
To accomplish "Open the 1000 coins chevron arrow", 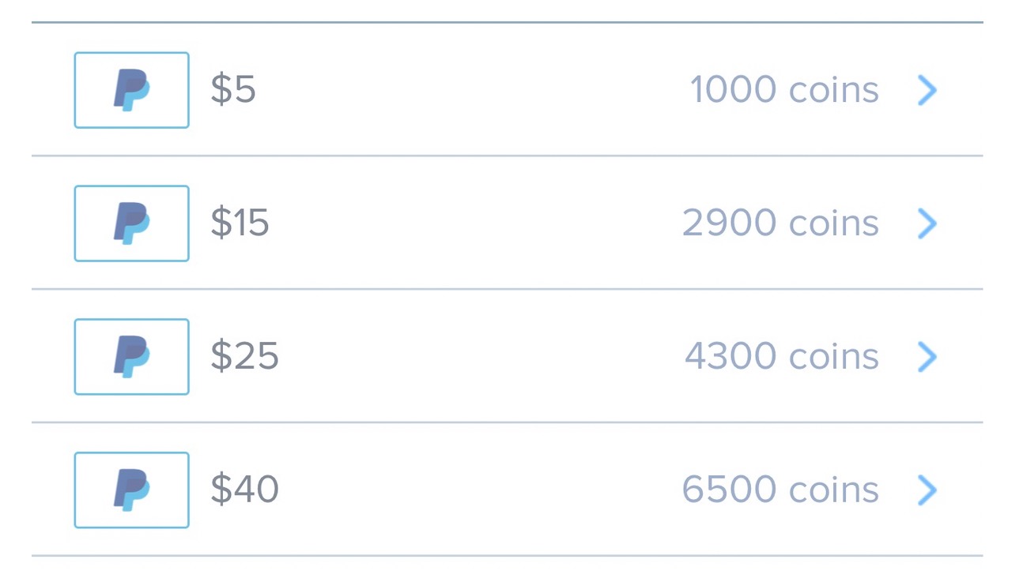I will click(927, 90).
